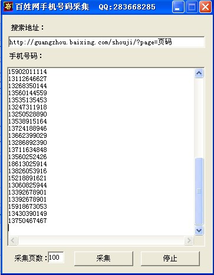Click phone number 13250528890
This screenshot has width=214, height=275.
pyautogui.click(x=28, y=114)
